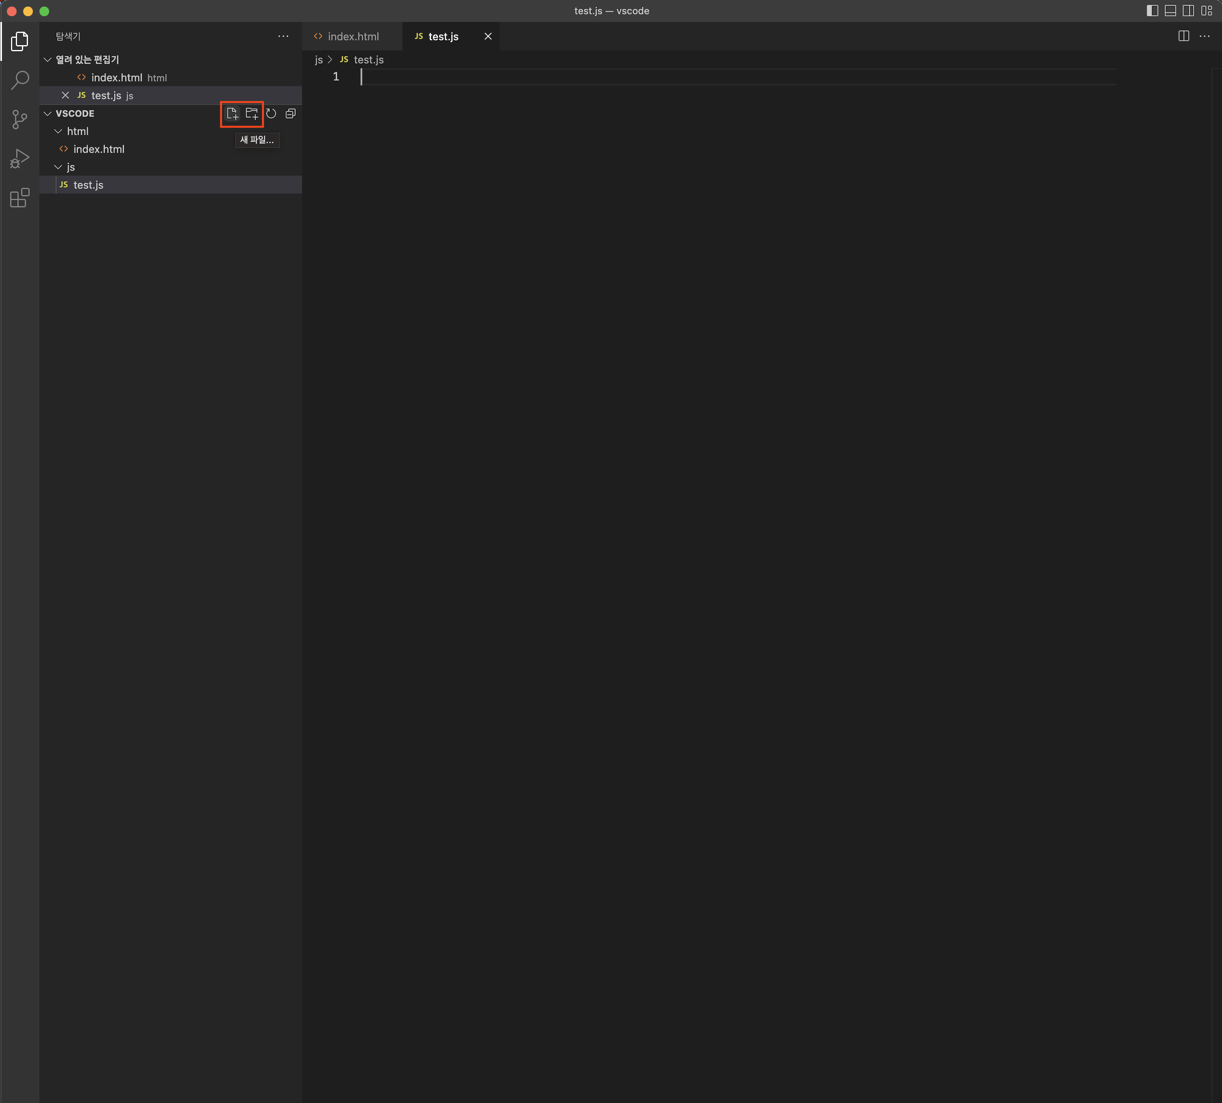Collapse all folders in explorer
Viewport: 1222px width, 1103px height.
coord(290,114)
